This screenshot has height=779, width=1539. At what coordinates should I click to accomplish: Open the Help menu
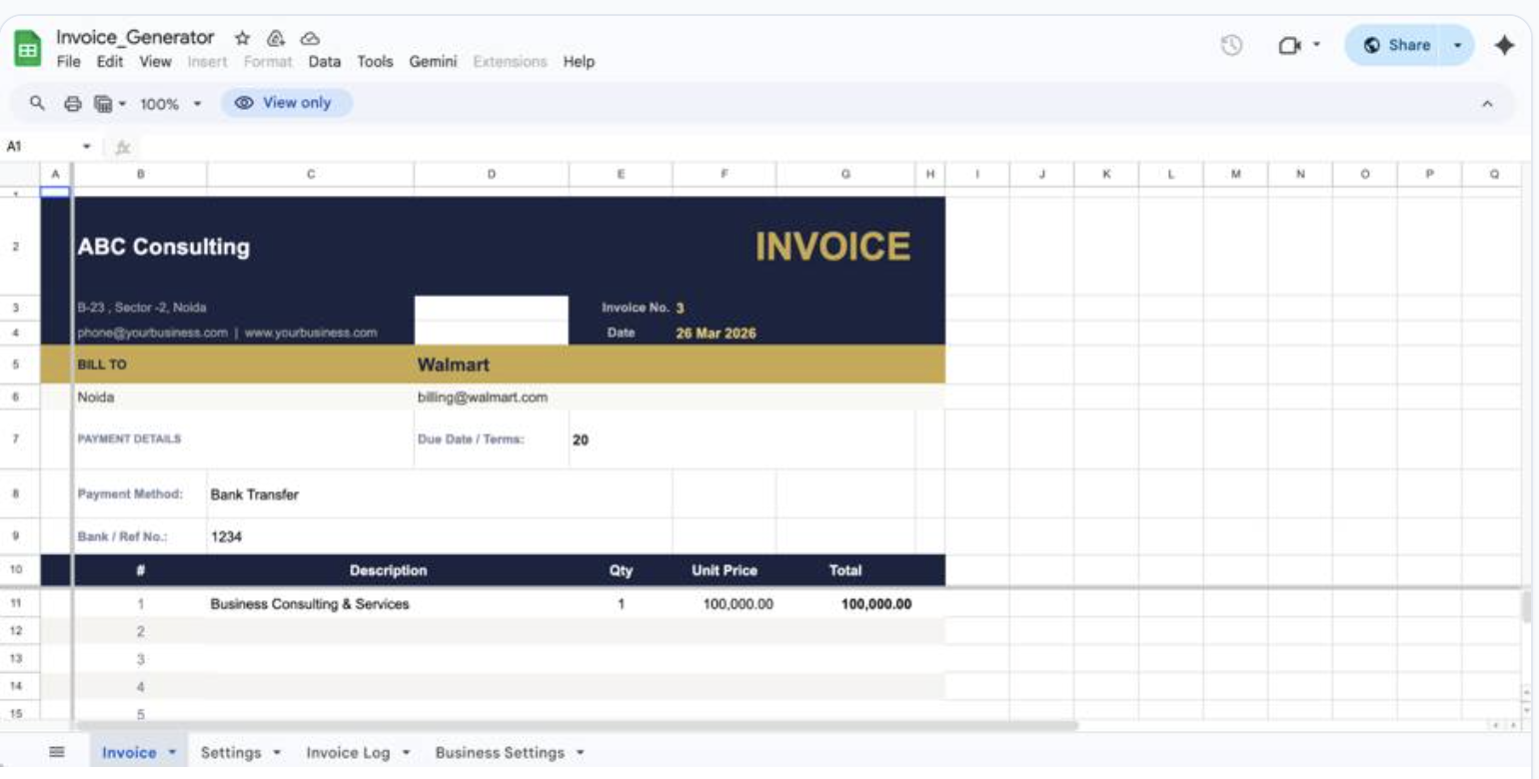(579, 62)
